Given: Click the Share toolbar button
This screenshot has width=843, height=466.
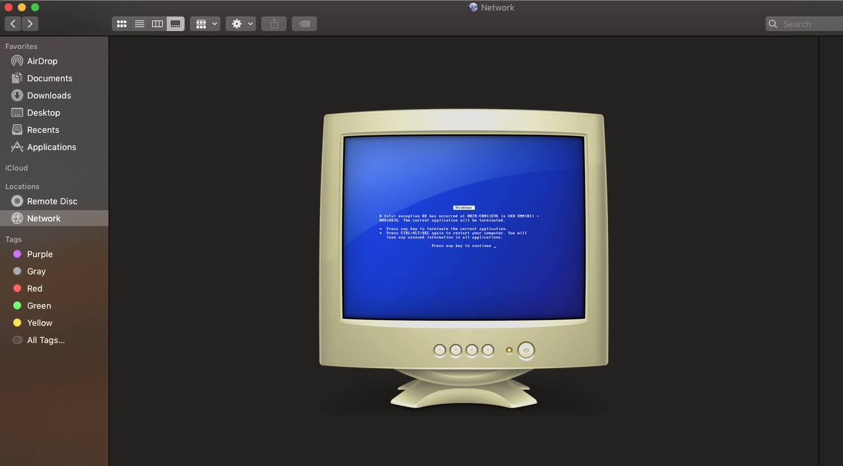Looking at the screenshot, I should coord(274,24).
